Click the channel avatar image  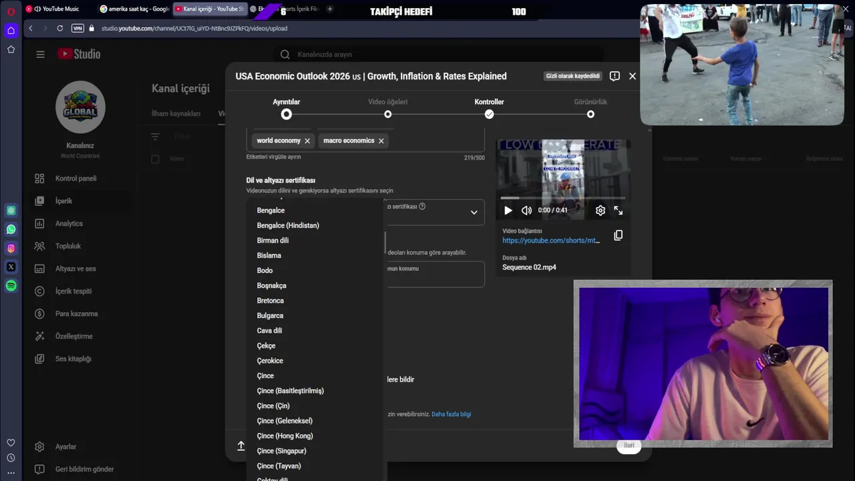tap(80, 107)
